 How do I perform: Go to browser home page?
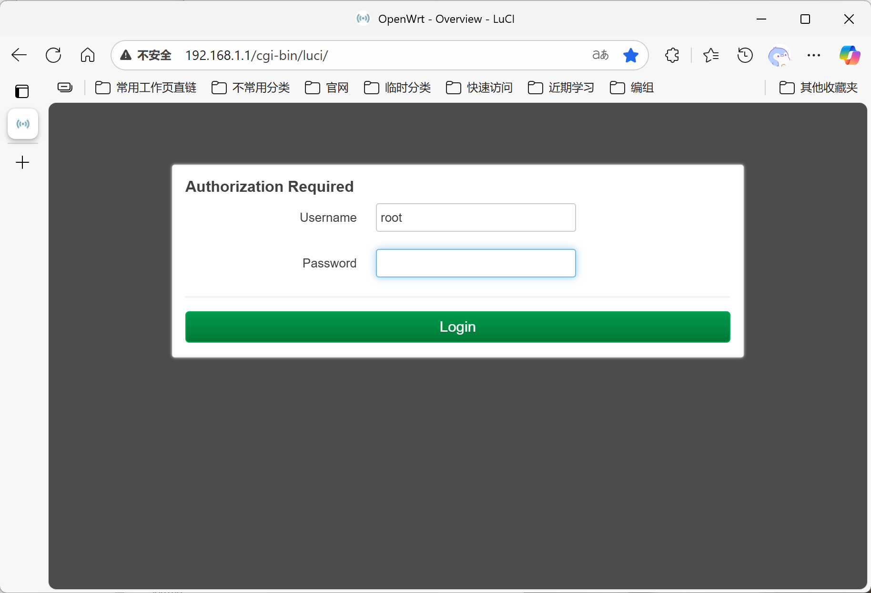pyautogui.click(x=88, y=55)
